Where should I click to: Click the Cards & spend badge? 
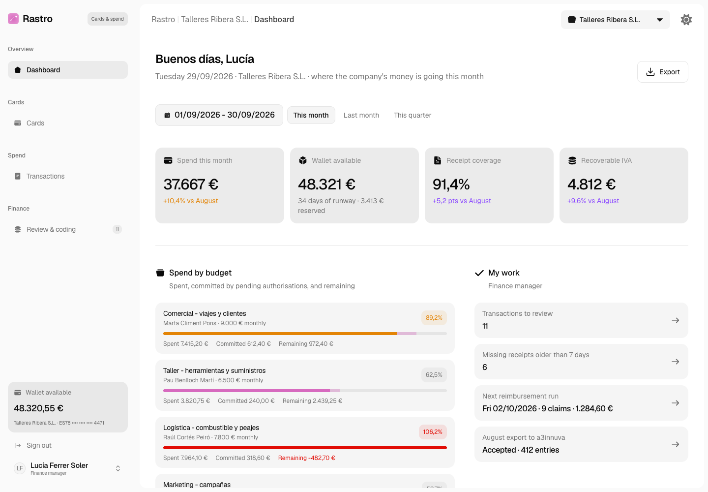(x=108, y=19)
